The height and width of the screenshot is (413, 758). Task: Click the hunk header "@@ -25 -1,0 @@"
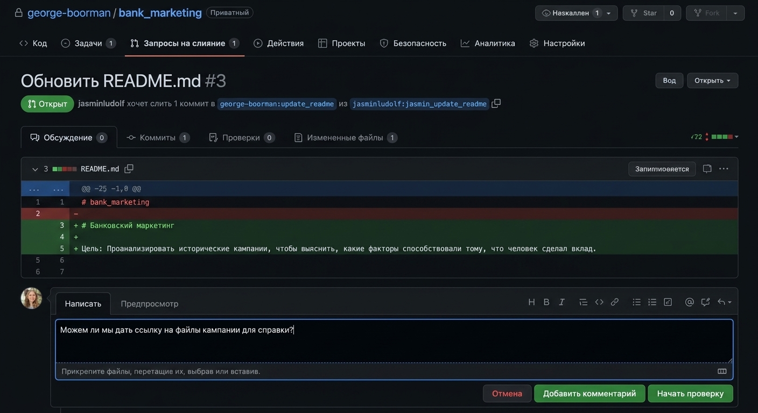point(111,189)
